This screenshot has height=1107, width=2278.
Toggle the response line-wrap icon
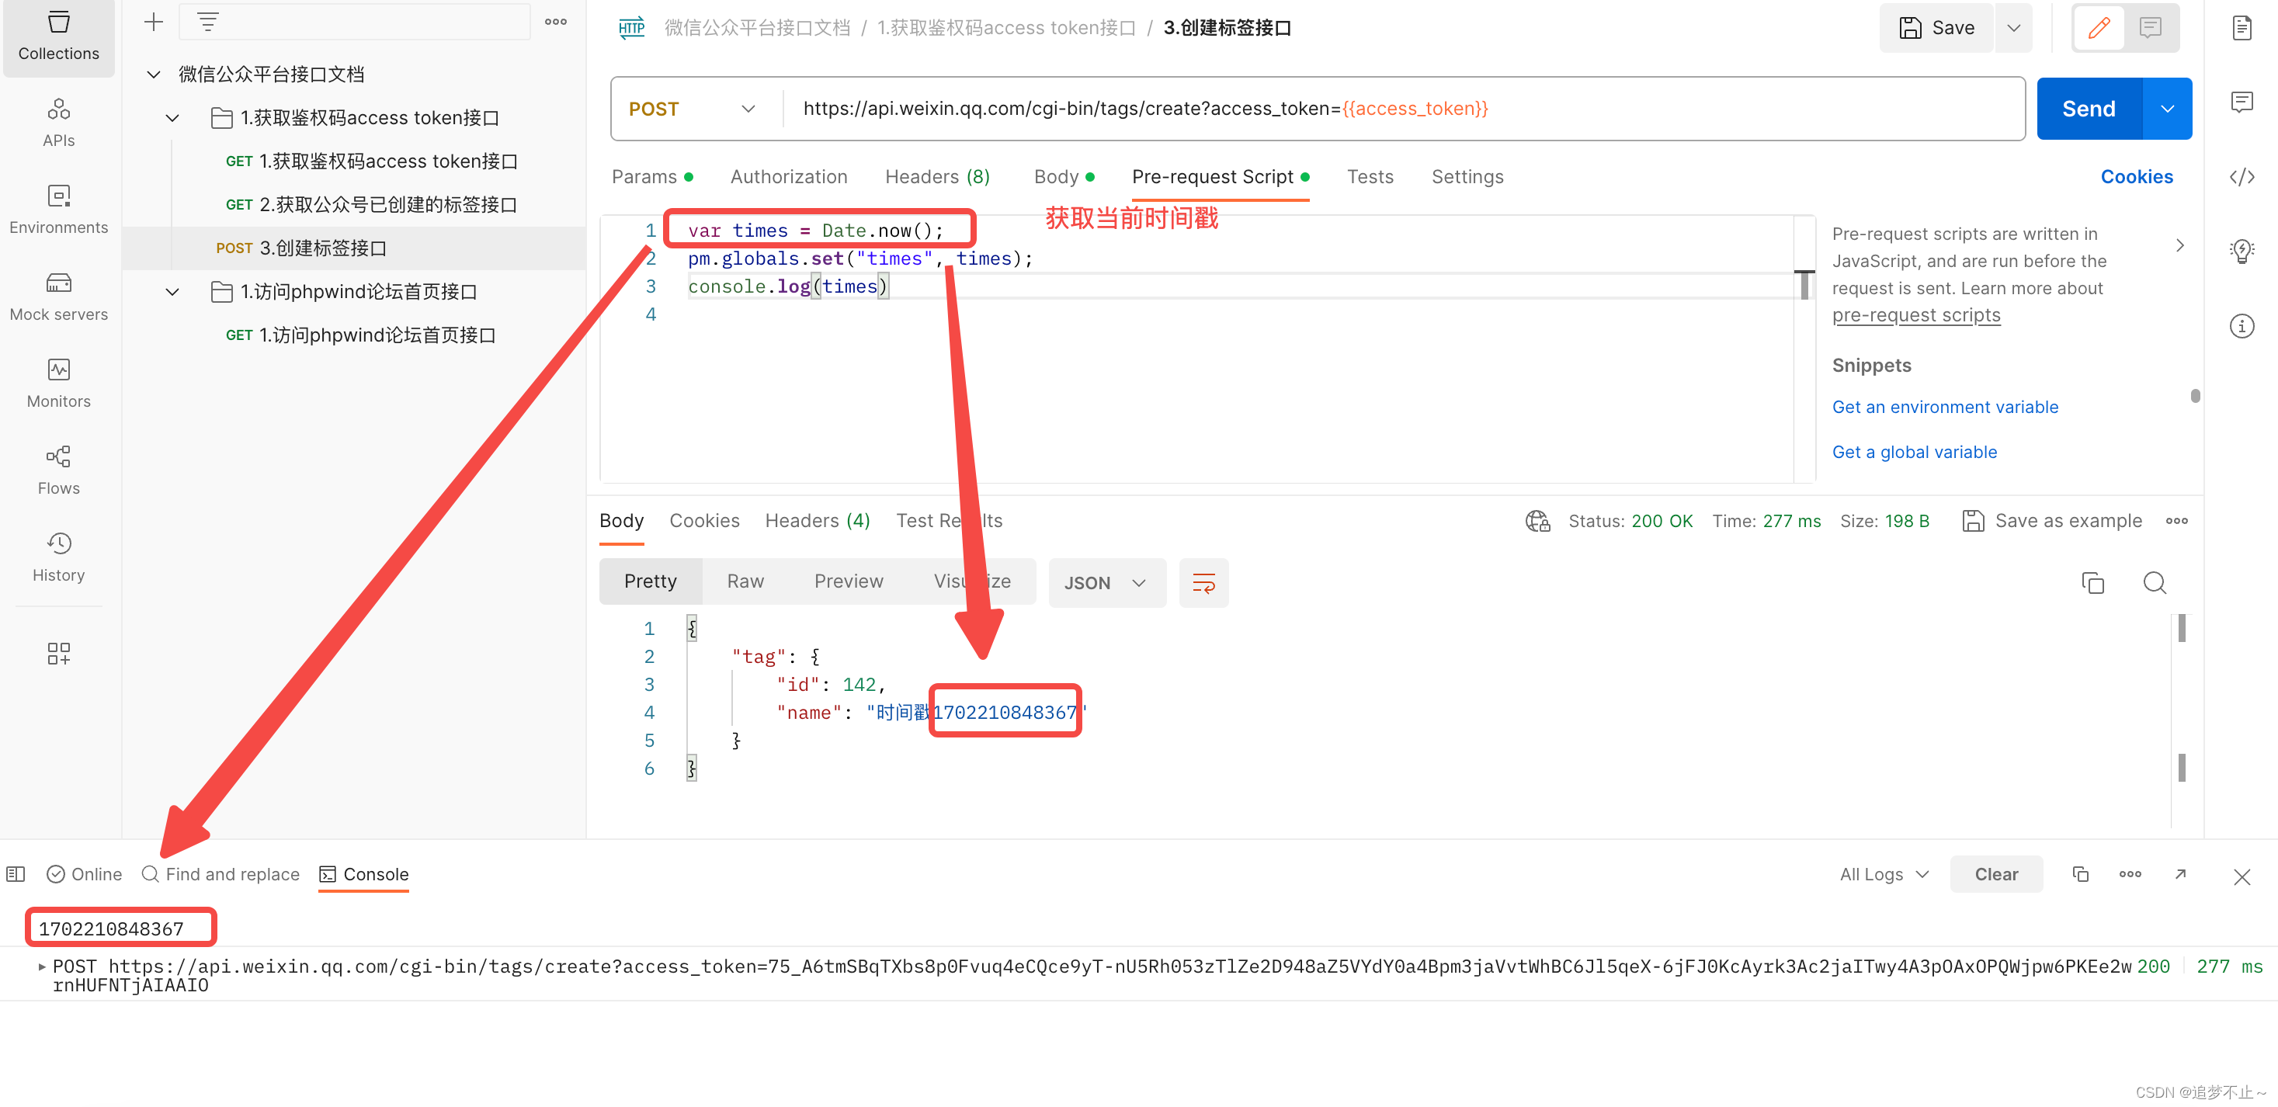(1203, 583)
